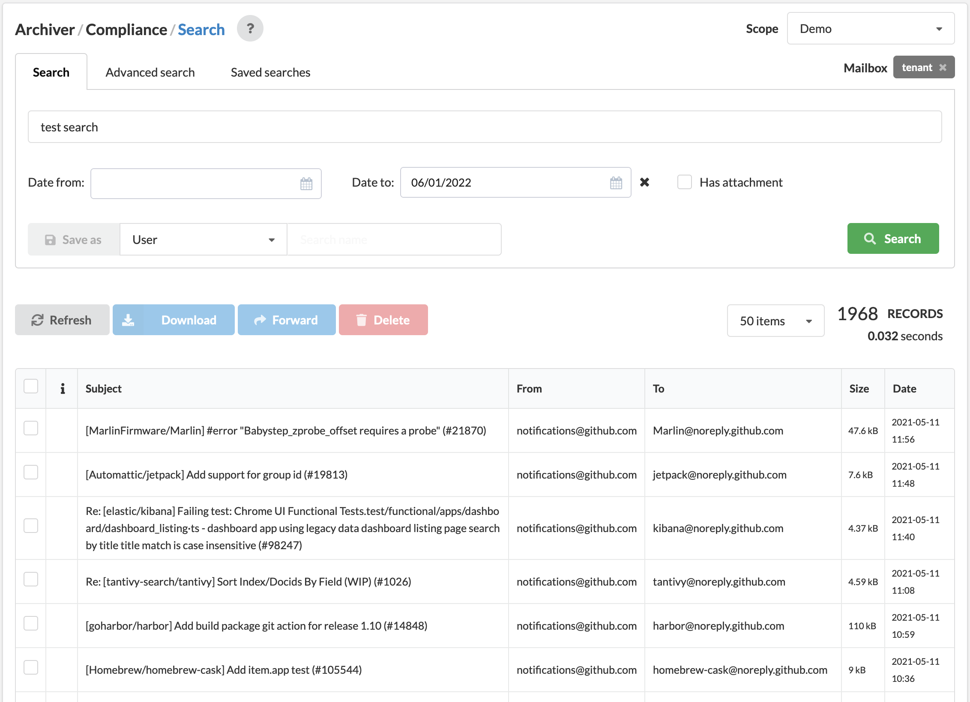This screenshot has width=970, height=702.
Task: Remove the tenant mailbox tag
Action: (943, 68)
